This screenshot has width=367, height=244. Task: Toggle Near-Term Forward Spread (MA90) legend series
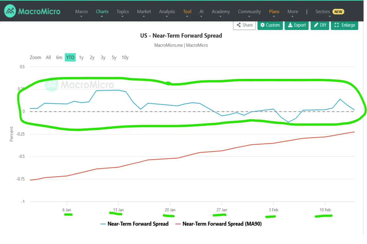(219, 224)
